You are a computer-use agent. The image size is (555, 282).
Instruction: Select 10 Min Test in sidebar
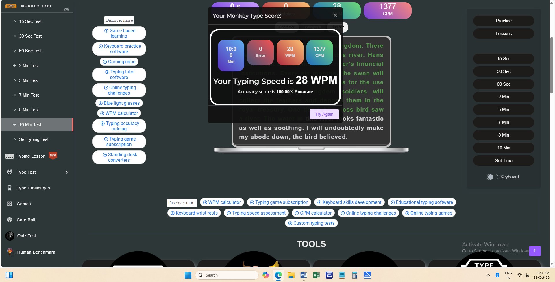click(30, 125)
